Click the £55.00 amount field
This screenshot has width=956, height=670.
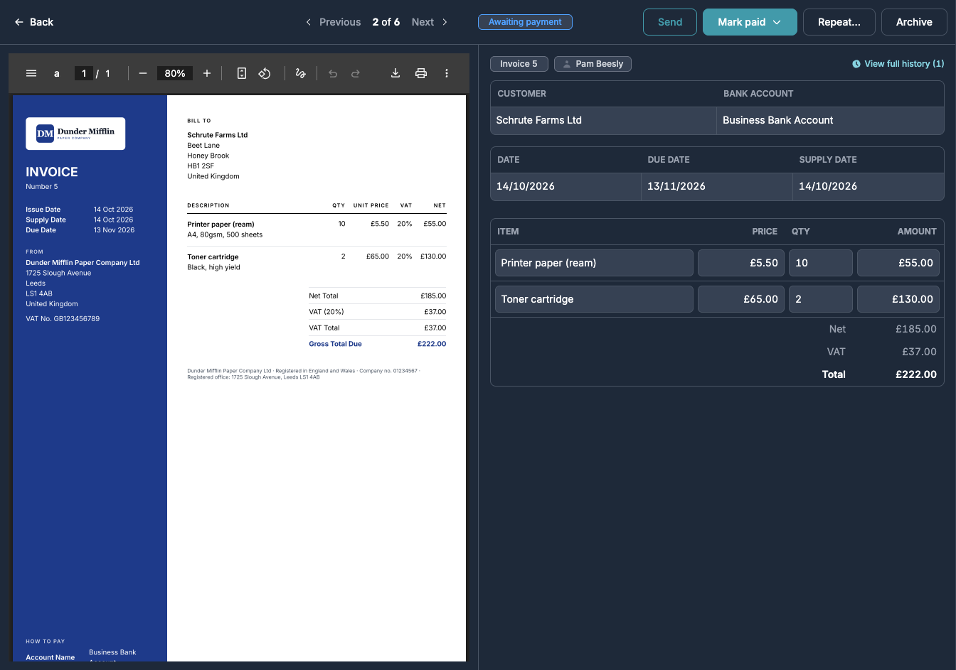pos(898,263)
